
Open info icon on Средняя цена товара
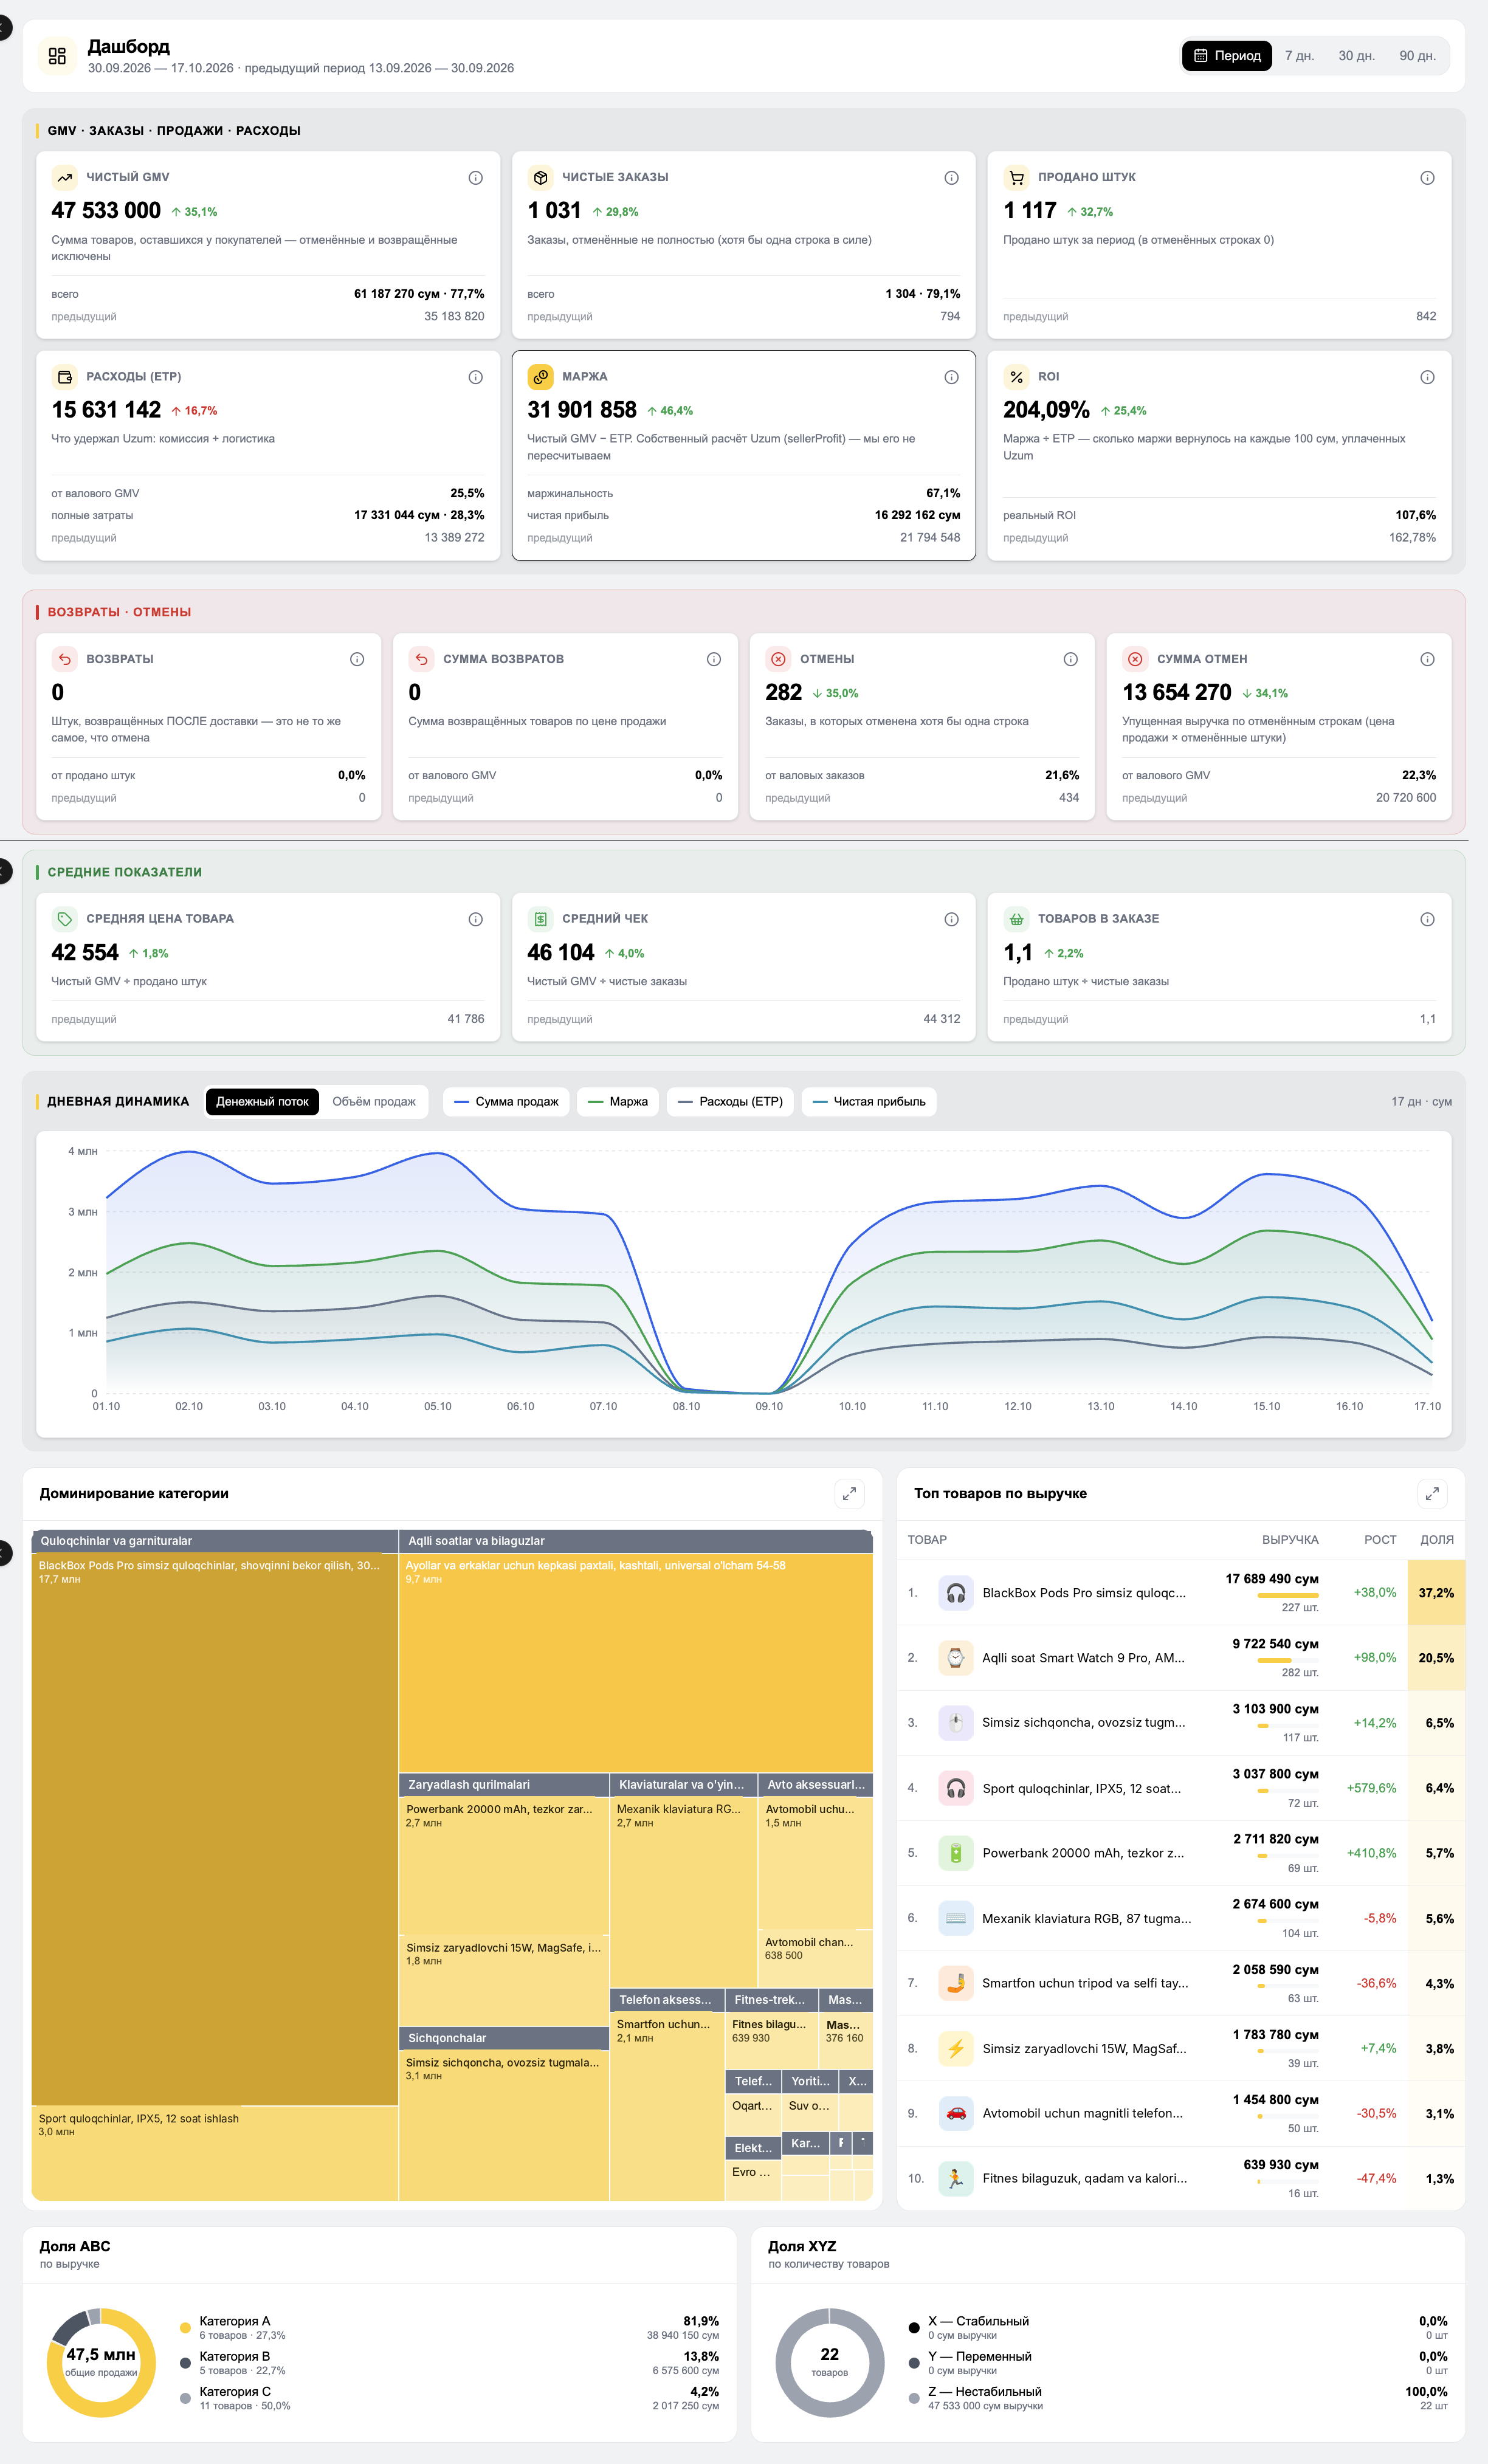click(476, 919)
